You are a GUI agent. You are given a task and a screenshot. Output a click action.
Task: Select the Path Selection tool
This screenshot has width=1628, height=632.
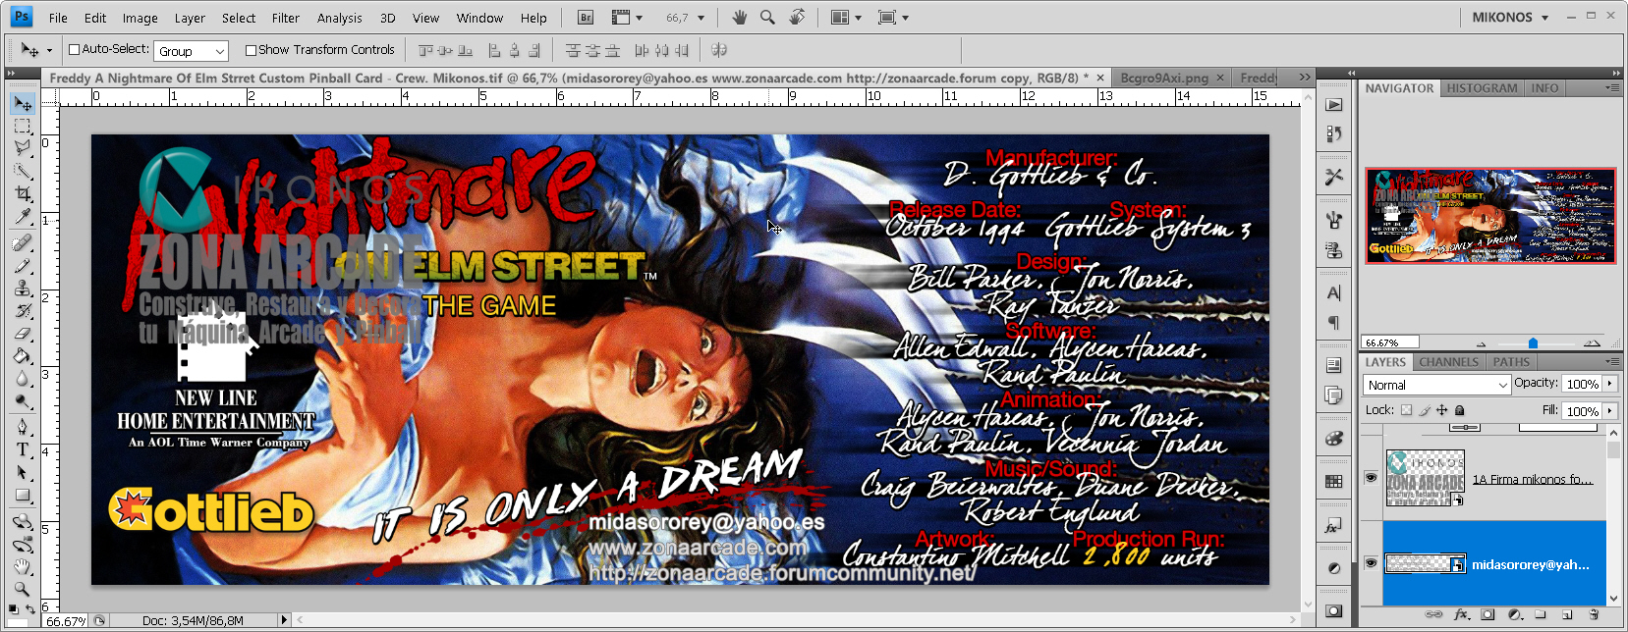pos(23,472)
